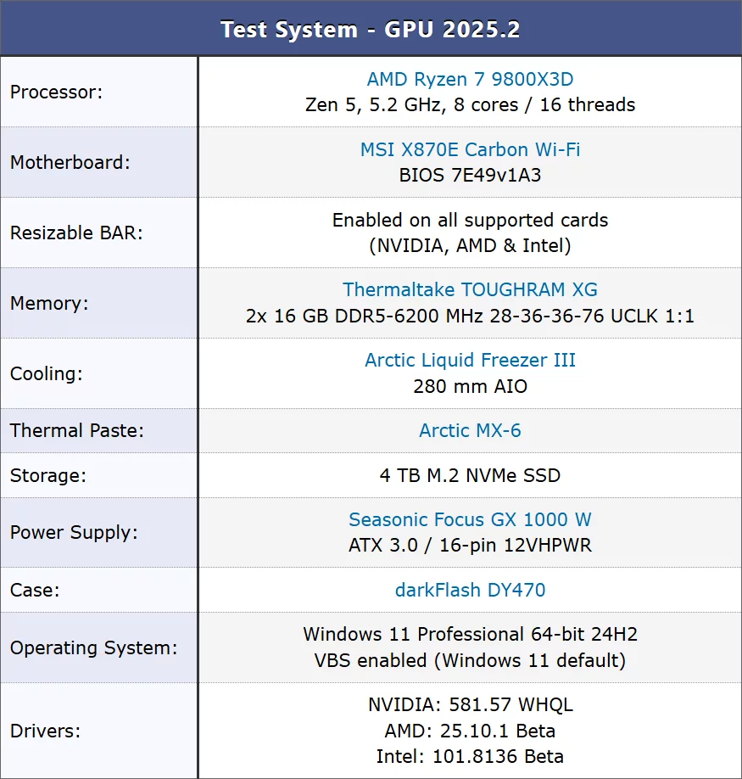Click the Thermal Paste label

point(76,431)
